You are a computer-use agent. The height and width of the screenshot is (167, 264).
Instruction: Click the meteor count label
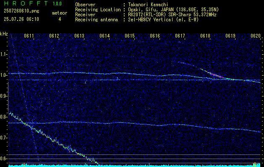tap(60, 13)
